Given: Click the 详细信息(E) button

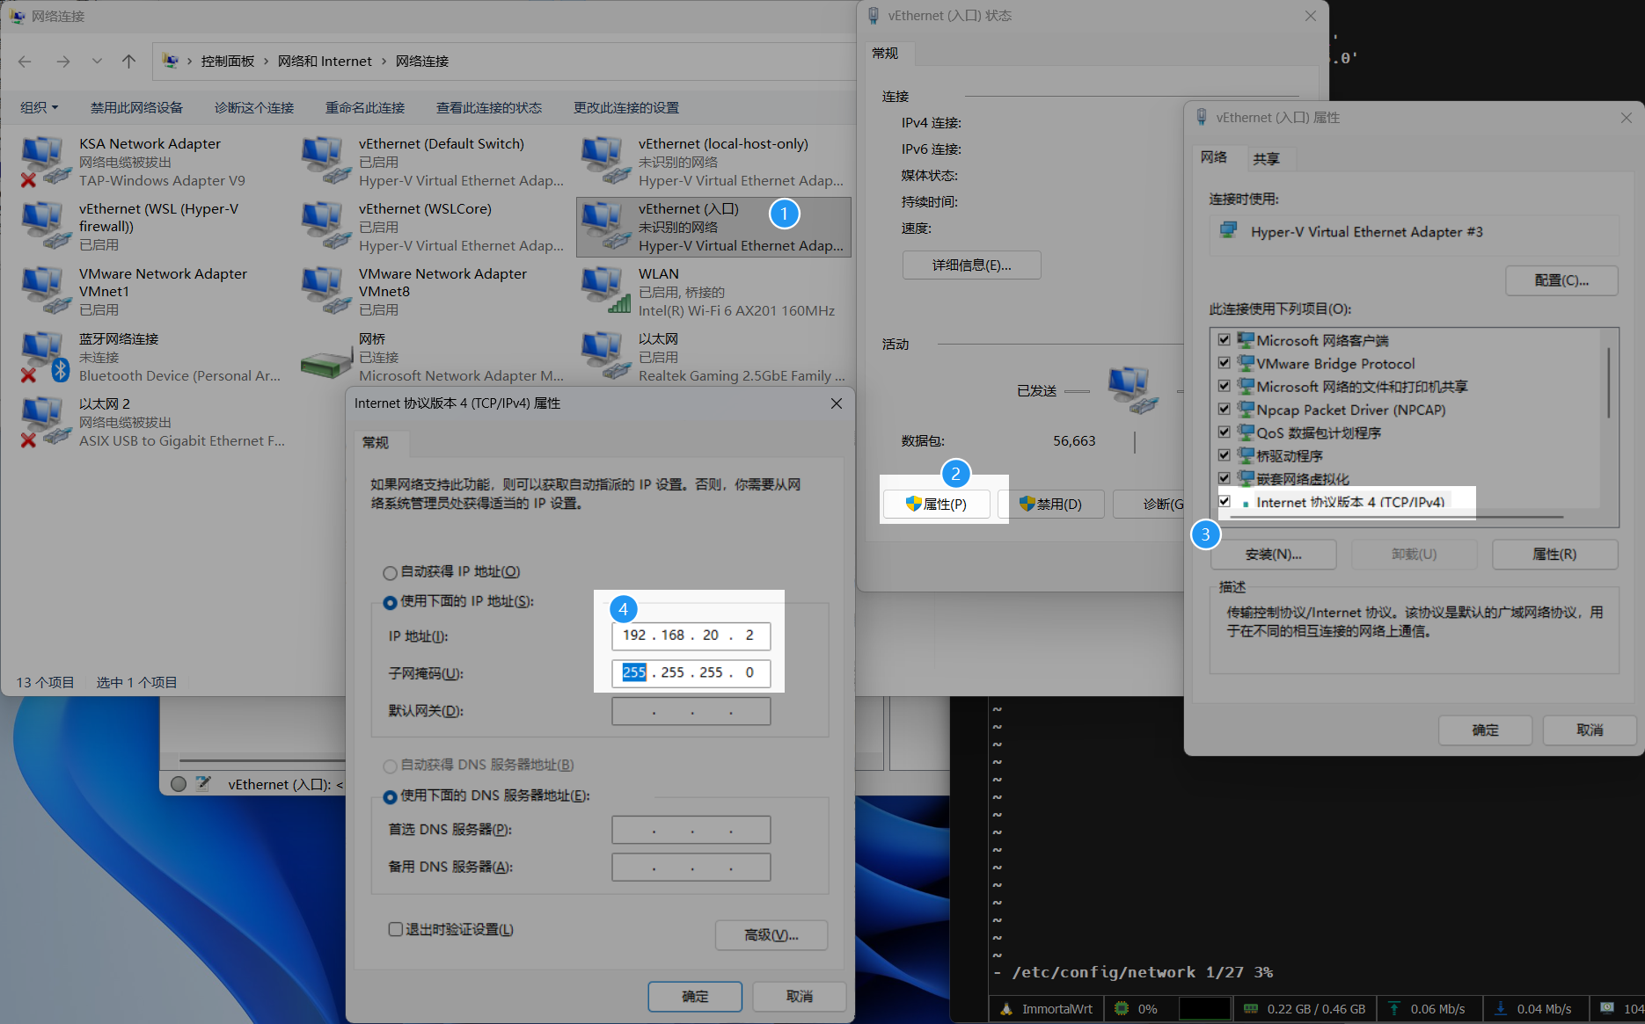Looking at the screenshot, I should (x=971, y=265).
